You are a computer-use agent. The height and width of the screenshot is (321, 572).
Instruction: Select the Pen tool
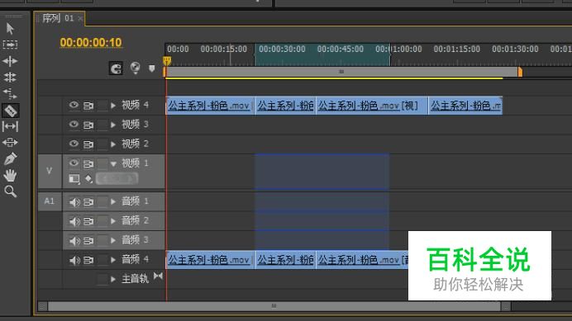point(10,159)
